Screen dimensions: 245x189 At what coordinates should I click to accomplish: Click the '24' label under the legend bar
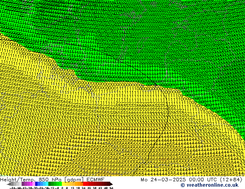[x=83, y=188]
